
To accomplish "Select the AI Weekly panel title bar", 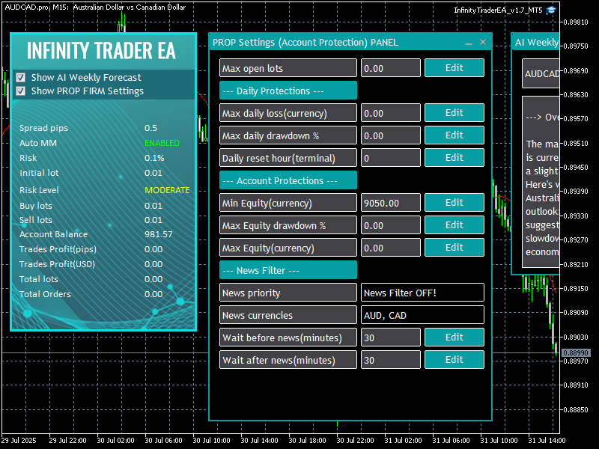I will pos(536,43).
